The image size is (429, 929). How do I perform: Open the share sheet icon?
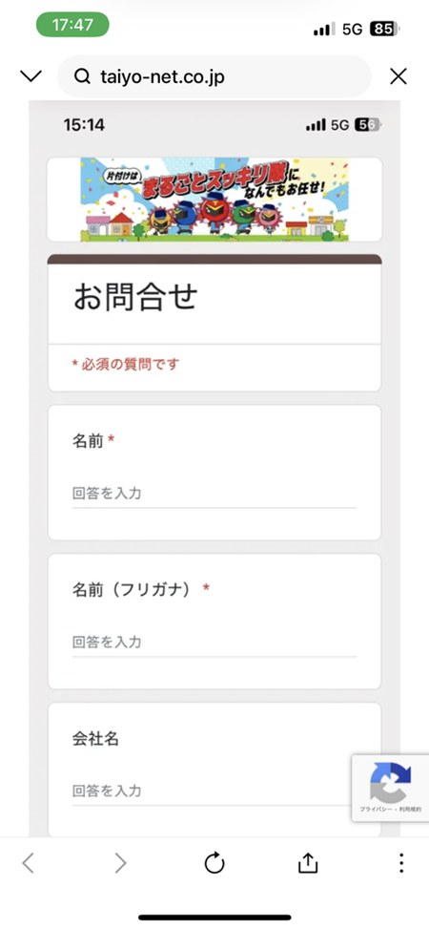pyautogui.click(x=308, y=863)
